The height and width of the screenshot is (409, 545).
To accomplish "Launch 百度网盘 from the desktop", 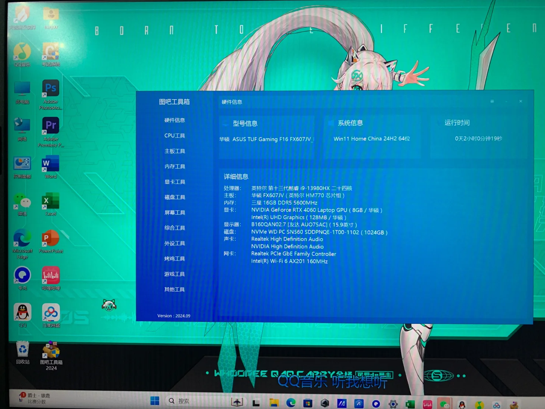I will click(50, 314).
